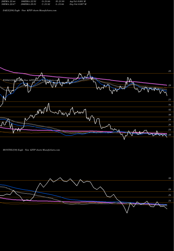This screenshot has height=251, width=174.
Task: Click the 22 axis label on weekly chart
Action: [170, 135]
